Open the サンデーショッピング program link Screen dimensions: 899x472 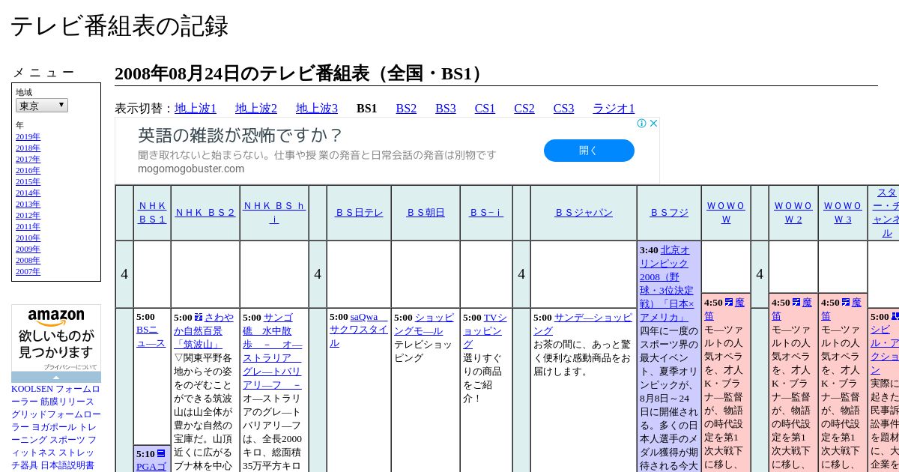(583, 324)
